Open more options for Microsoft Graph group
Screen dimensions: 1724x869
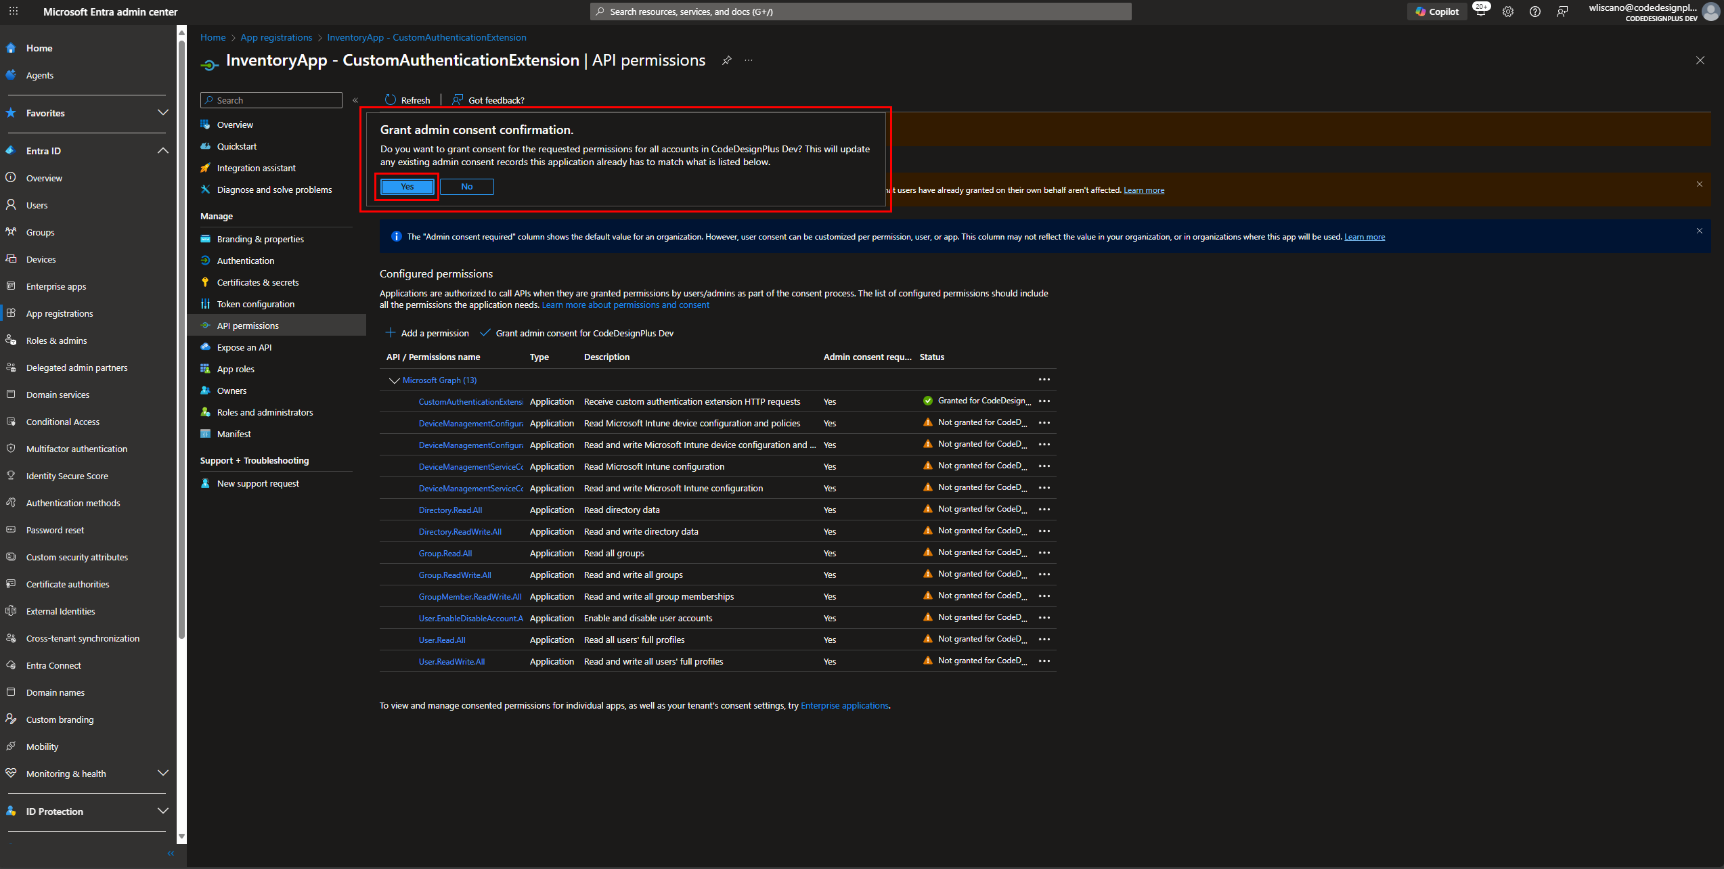click(x=1044, y=380)
